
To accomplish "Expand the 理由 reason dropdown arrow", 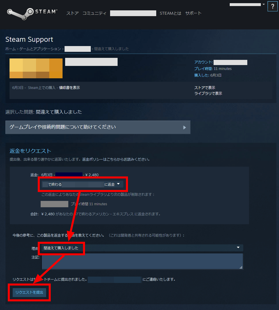I will tap(238, 248).
